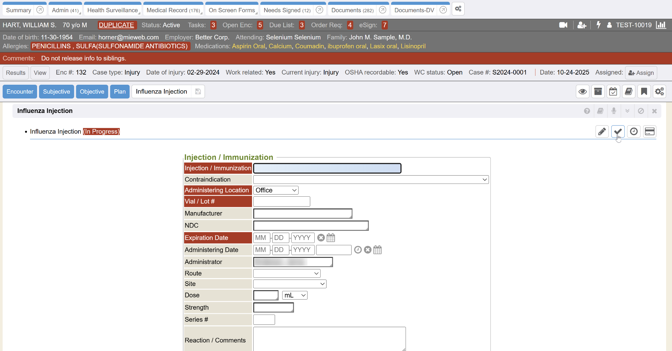The height and width of the screenshot is (351, 672).
Task: Toggle the eye view icon in toolbar
Action: coord(582,92)
